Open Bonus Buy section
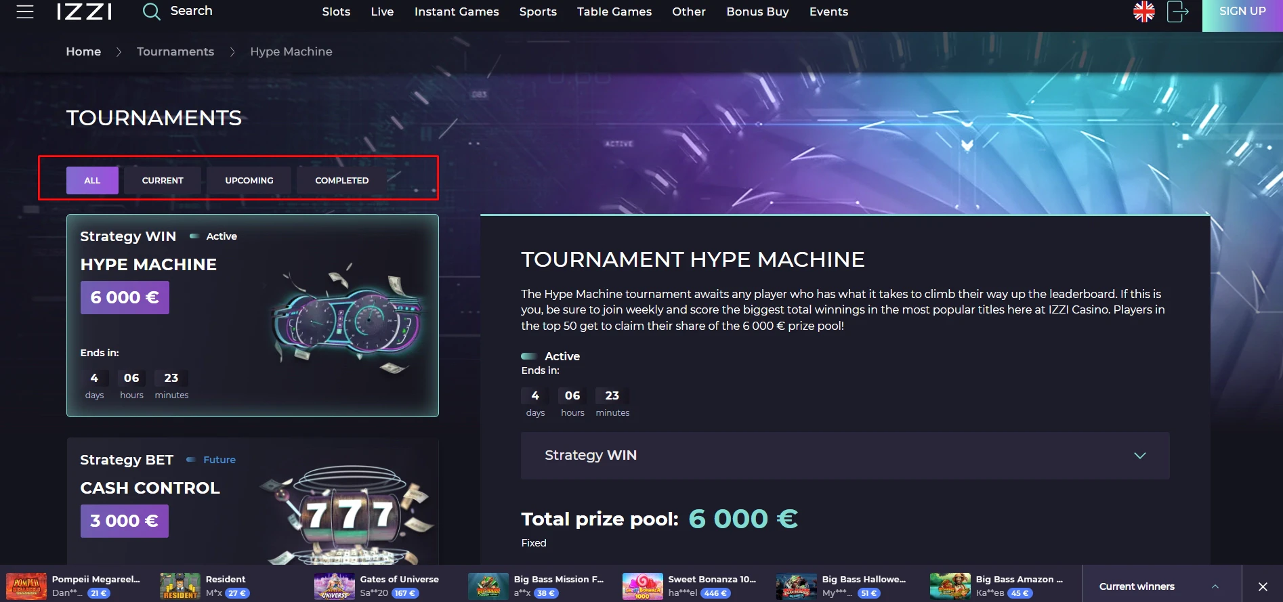 (757, 12)
